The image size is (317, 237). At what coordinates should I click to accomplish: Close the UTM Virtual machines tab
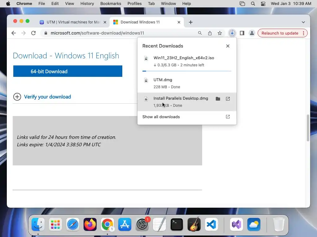point(105,22)
